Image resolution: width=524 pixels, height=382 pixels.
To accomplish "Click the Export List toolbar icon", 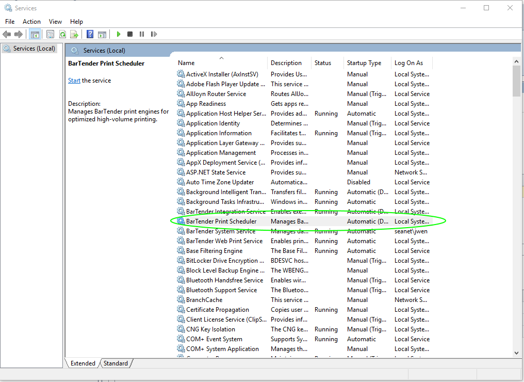I will coord(74,34).
